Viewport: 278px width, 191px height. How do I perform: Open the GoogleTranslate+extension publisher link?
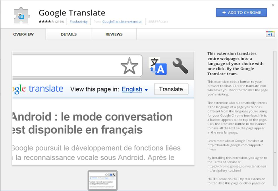(122, 21)
